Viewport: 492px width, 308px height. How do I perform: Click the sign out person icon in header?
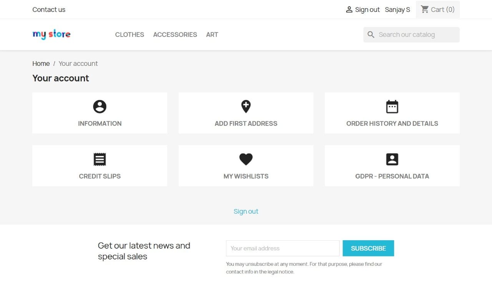click(349, 9)
